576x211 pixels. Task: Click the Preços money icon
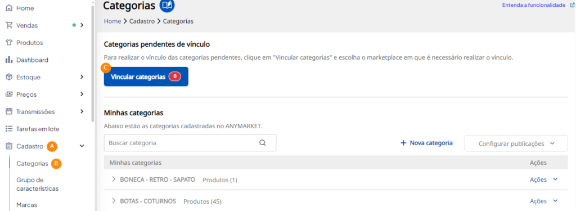[x=9, y=95]
